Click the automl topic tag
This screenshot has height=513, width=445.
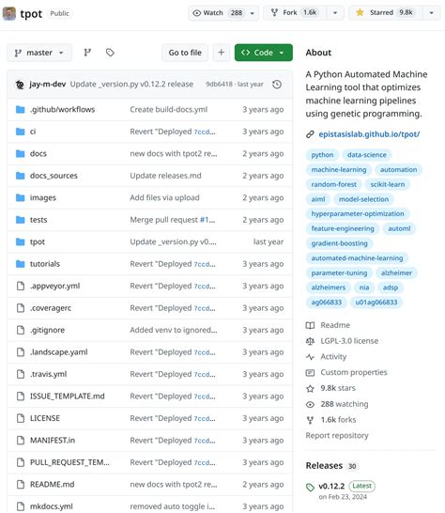point(399,228)
